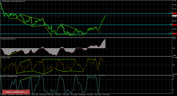177x96 pixels.
Task: Click the 122.55 value on price scale
Action: [x=175, y=1]
